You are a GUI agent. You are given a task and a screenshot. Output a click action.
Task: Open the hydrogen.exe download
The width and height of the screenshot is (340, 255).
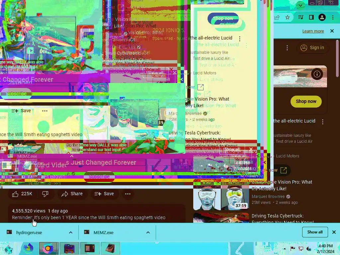(29, 232)
